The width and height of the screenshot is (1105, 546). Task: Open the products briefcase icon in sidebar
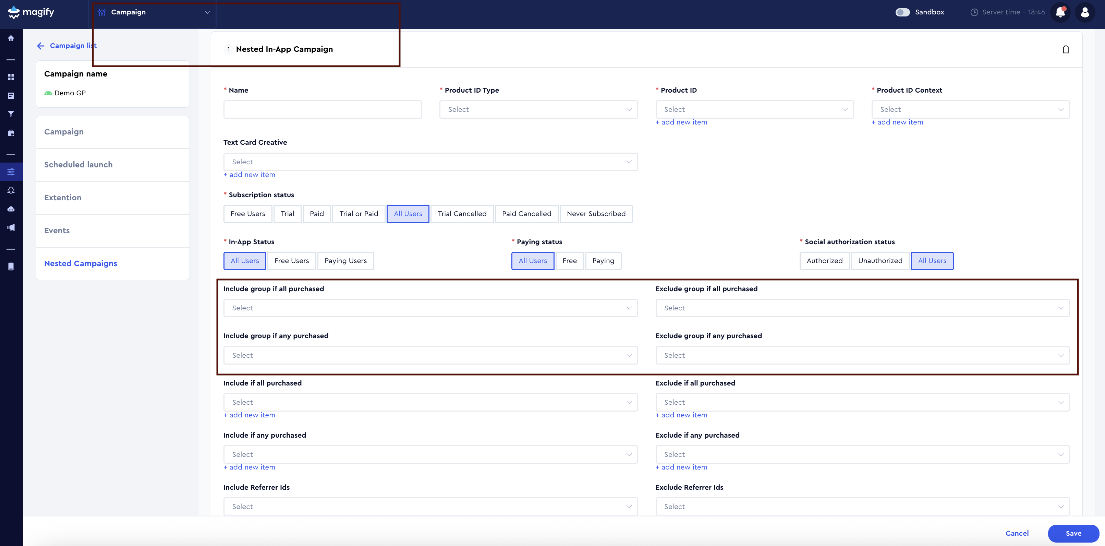click(11, 133)
